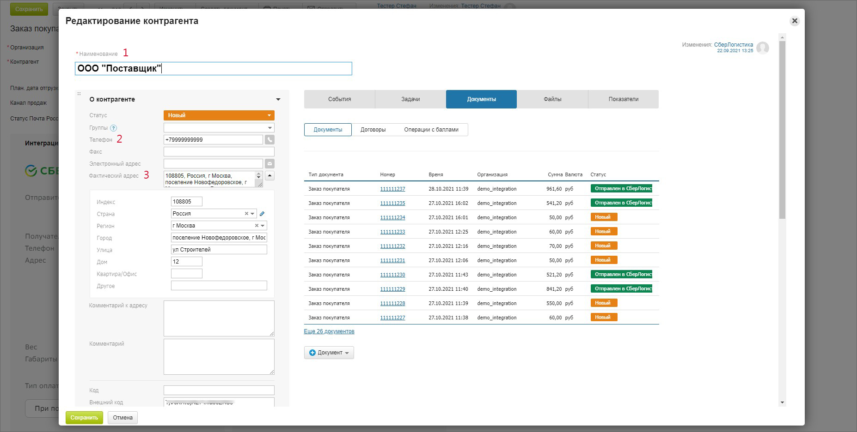857x432 pixels.
Task: Open the Регион dropdown arrow
Action: 263,226
